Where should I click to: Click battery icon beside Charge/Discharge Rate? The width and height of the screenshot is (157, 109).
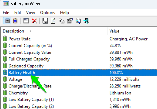click(x=5, y=86)
